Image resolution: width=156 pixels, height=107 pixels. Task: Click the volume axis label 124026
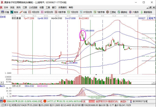pyautogui.click(x=8, y=77)
